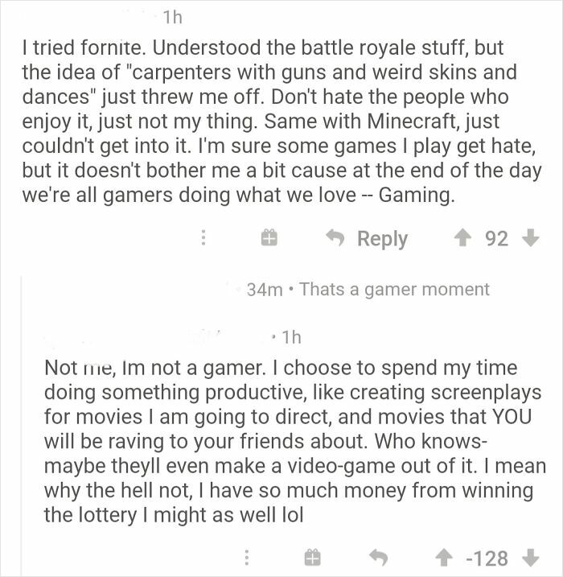Reply to the fortnite comment

370,238
